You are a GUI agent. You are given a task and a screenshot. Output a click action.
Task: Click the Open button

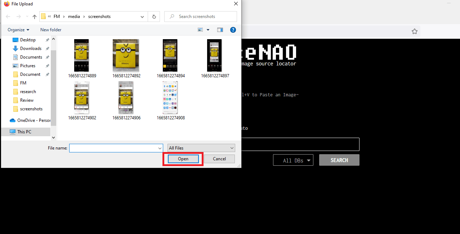183,159
